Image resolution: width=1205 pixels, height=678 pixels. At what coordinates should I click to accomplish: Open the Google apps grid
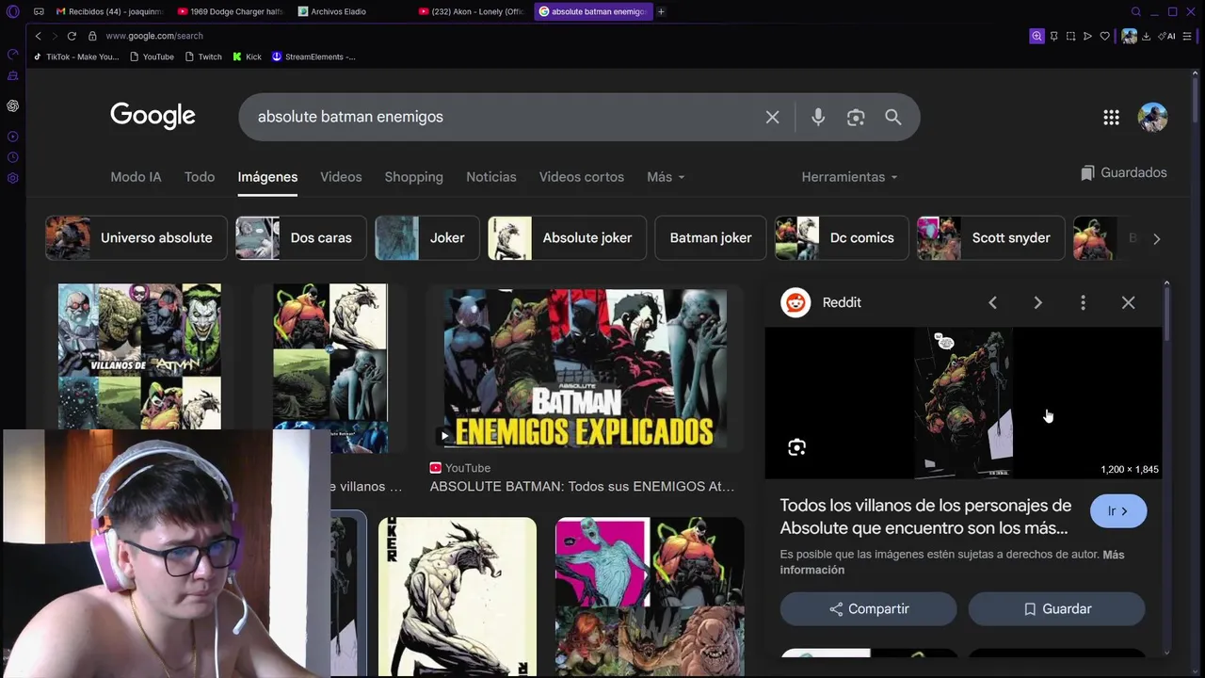click(1111, 117)
